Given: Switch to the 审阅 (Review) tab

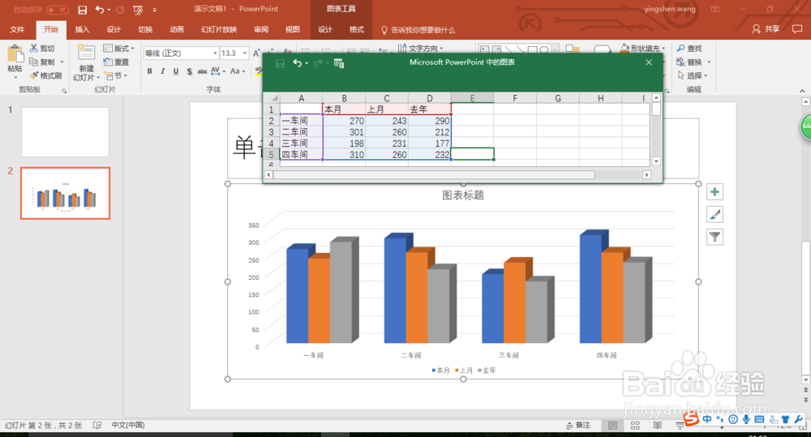Looking at the screenshot, I should click(261, 29).
